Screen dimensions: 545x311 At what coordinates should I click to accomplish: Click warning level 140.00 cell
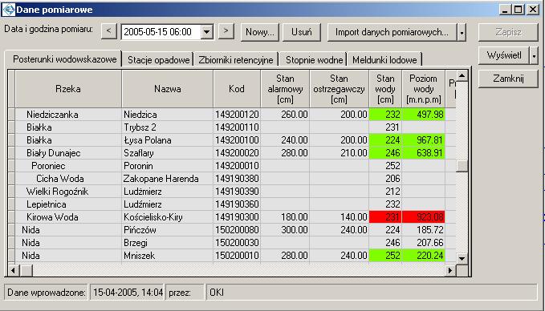tap(339, 217)
